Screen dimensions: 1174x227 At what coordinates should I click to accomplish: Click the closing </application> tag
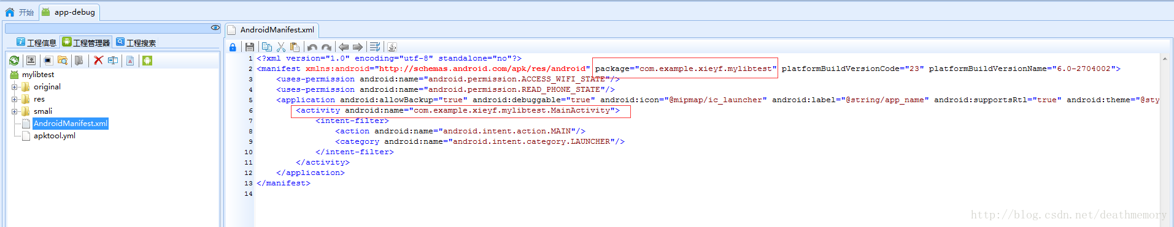[311, 173]
